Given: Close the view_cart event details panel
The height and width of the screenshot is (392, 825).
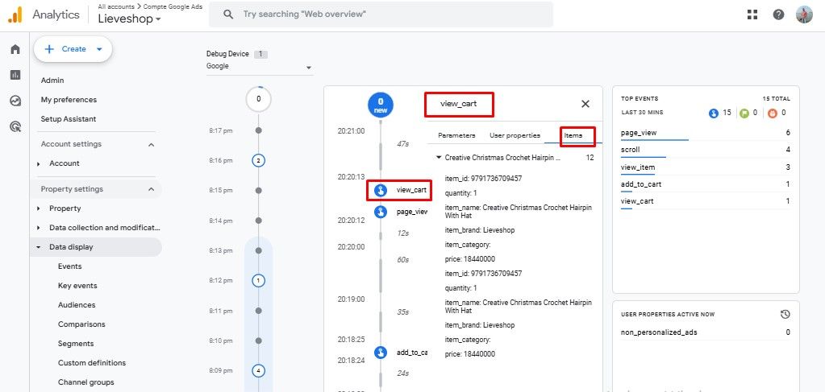Looking at the screenshot, I should pos(585,104).
